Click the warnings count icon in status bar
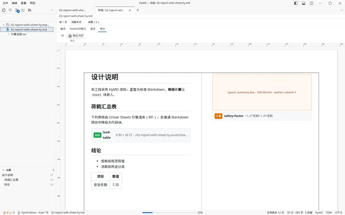The height and width of the screenshot is (215, 345). pyautogui.click(x=10, y=212)
